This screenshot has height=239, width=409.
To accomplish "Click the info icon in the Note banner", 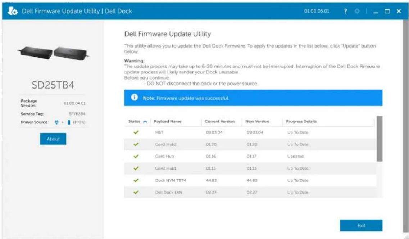I will [x=134, y=97].
